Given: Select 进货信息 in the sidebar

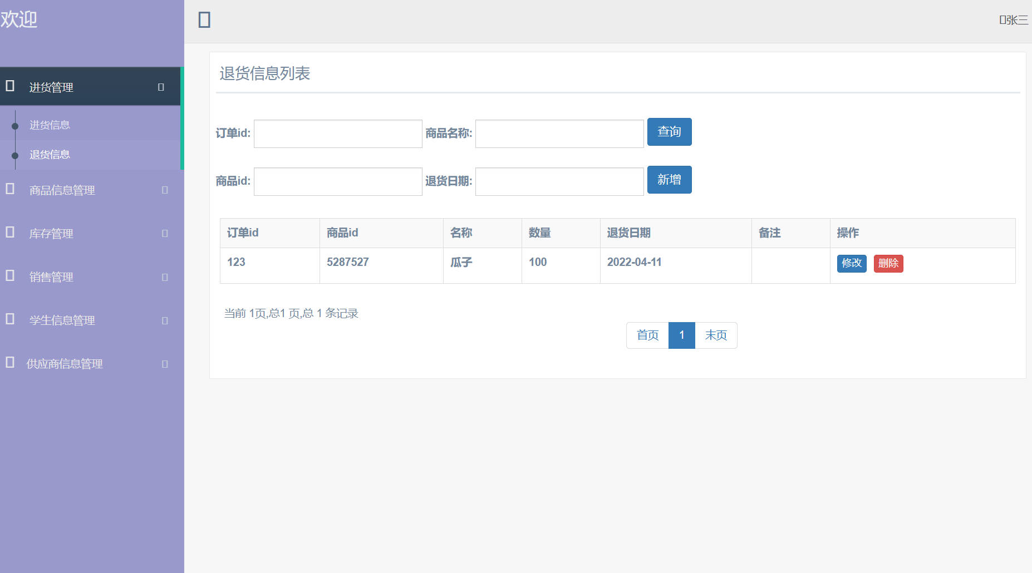Looking at the screenshot, I should click(x=50, y=125).
